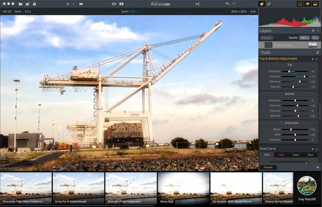The height and width of the screenshot is (207, 322).
Task: Toggle visibility square of Original Image layer
Action: coord(268,45)
